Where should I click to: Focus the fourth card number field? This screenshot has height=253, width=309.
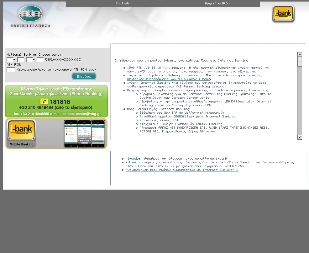(x=40, y=60)
